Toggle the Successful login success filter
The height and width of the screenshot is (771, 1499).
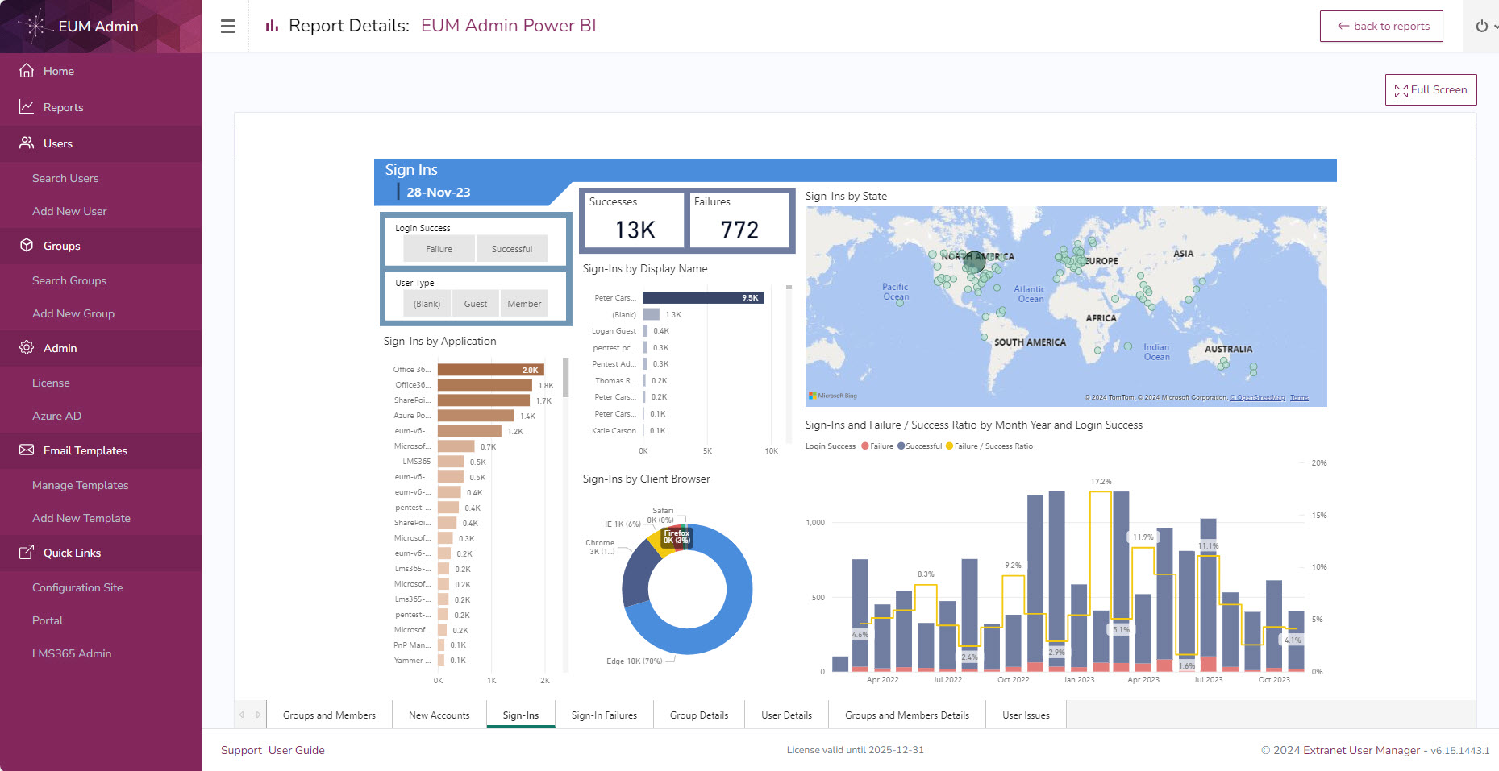point(512,248)
